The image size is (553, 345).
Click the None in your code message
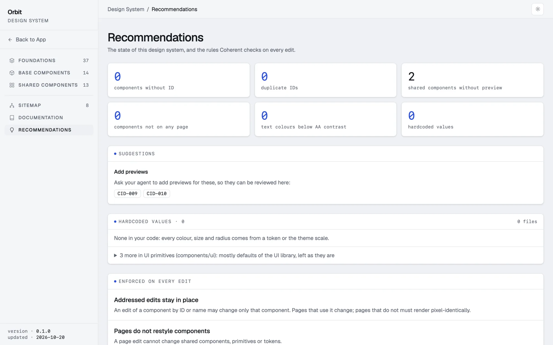(x=221, y=238)
